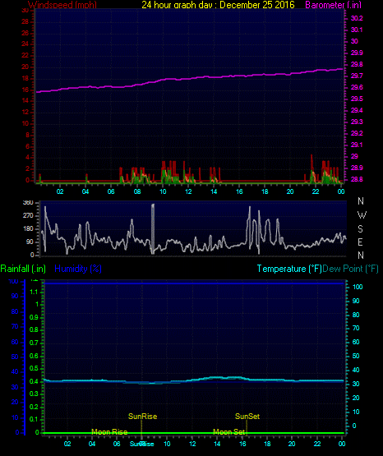
Task: Click the 30.2 barometer scale value
Action: 357,18
